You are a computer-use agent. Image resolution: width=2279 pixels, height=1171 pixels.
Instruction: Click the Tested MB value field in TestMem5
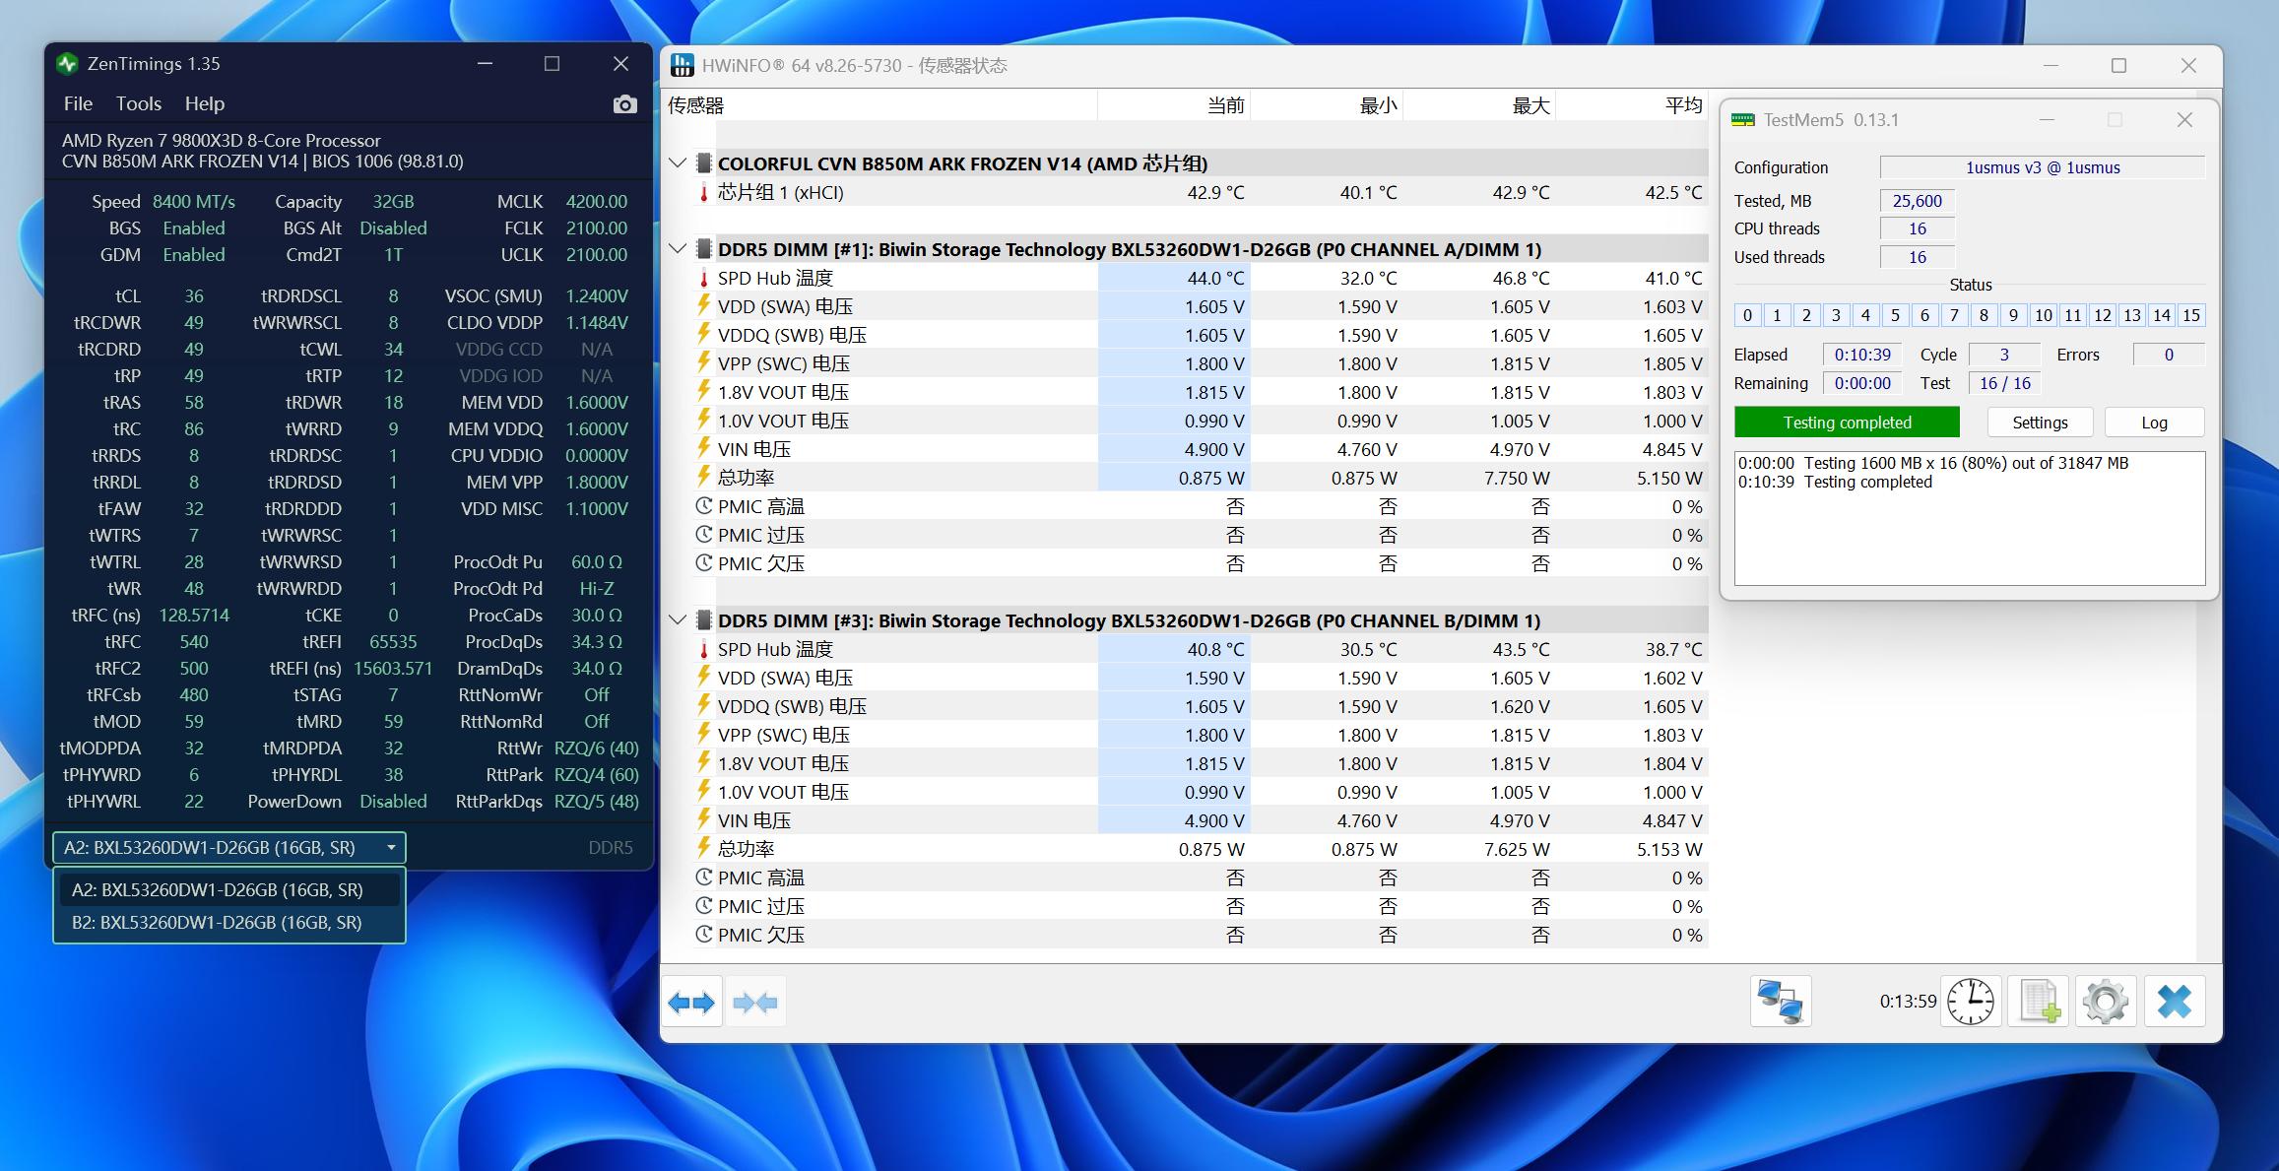[x=1915, y=200]
